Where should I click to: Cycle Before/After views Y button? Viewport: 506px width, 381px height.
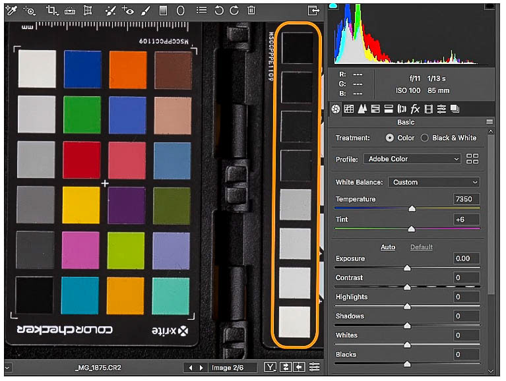(x=270, y=367)
